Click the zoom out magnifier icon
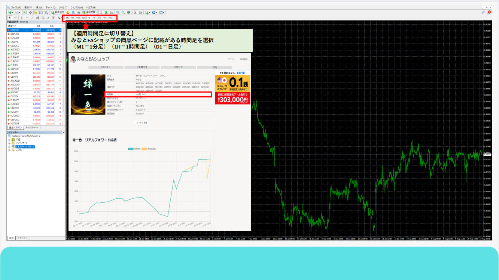Screen dimensions: 499x280 click(123, 12)
